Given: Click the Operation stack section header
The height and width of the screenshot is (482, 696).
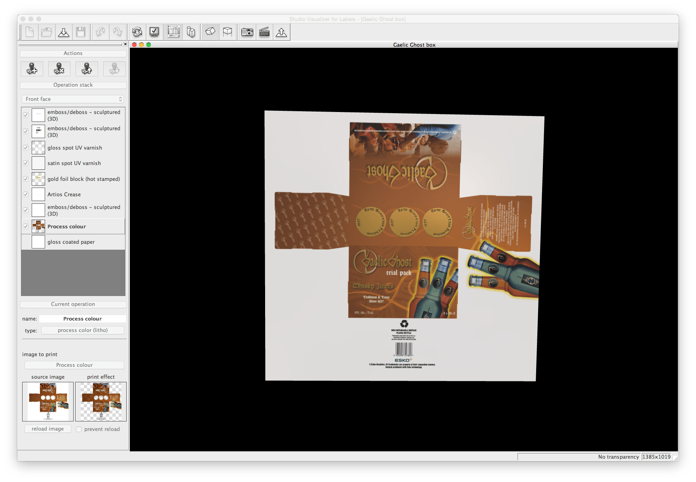Looking at the screenshot, I should [73, 85].
